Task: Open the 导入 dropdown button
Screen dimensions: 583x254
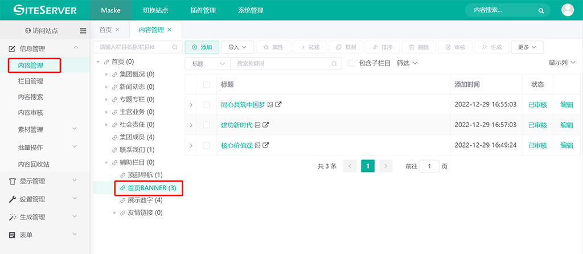Action: 237,47
